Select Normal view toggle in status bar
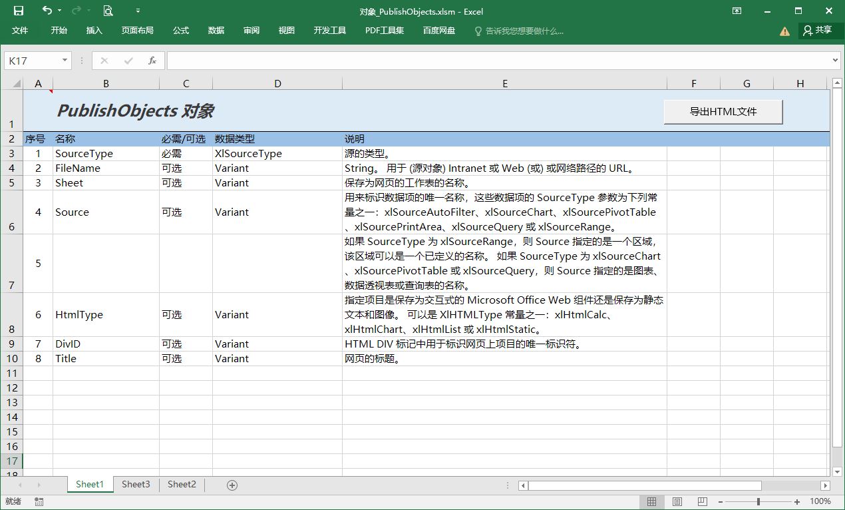The width and height of the screenshot is (845, 510). point(652,501)
